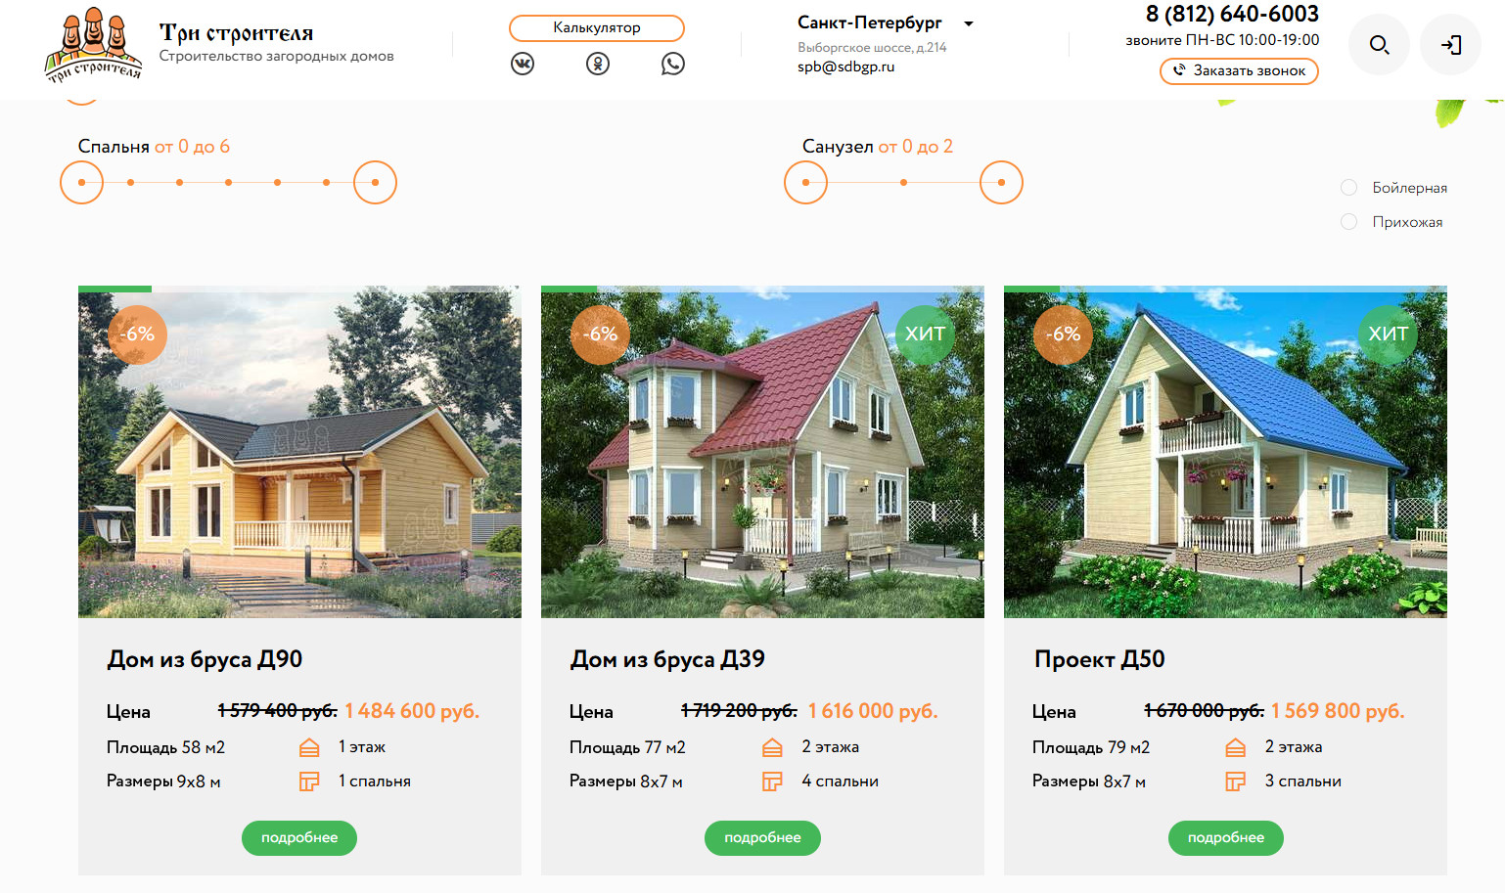
Task: Open the site search magnifier
Action: pyautogui.click(x=1379, y=45)
